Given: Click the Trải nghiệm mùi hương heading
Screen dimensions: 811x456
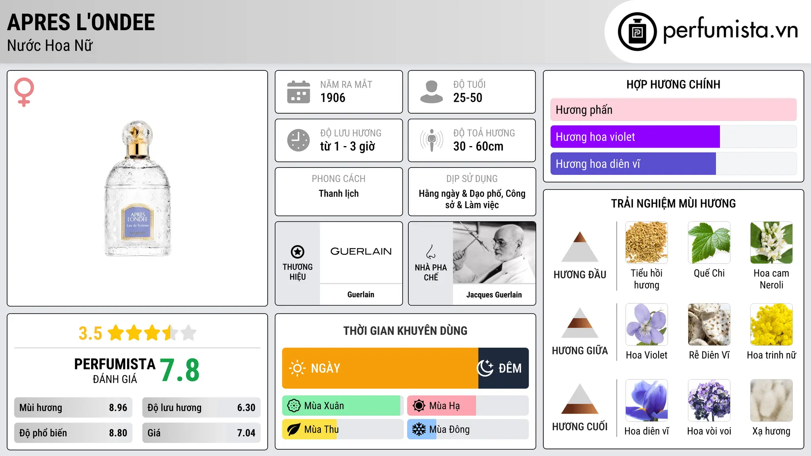Looking at the screenshot, I should click(673, 204).
